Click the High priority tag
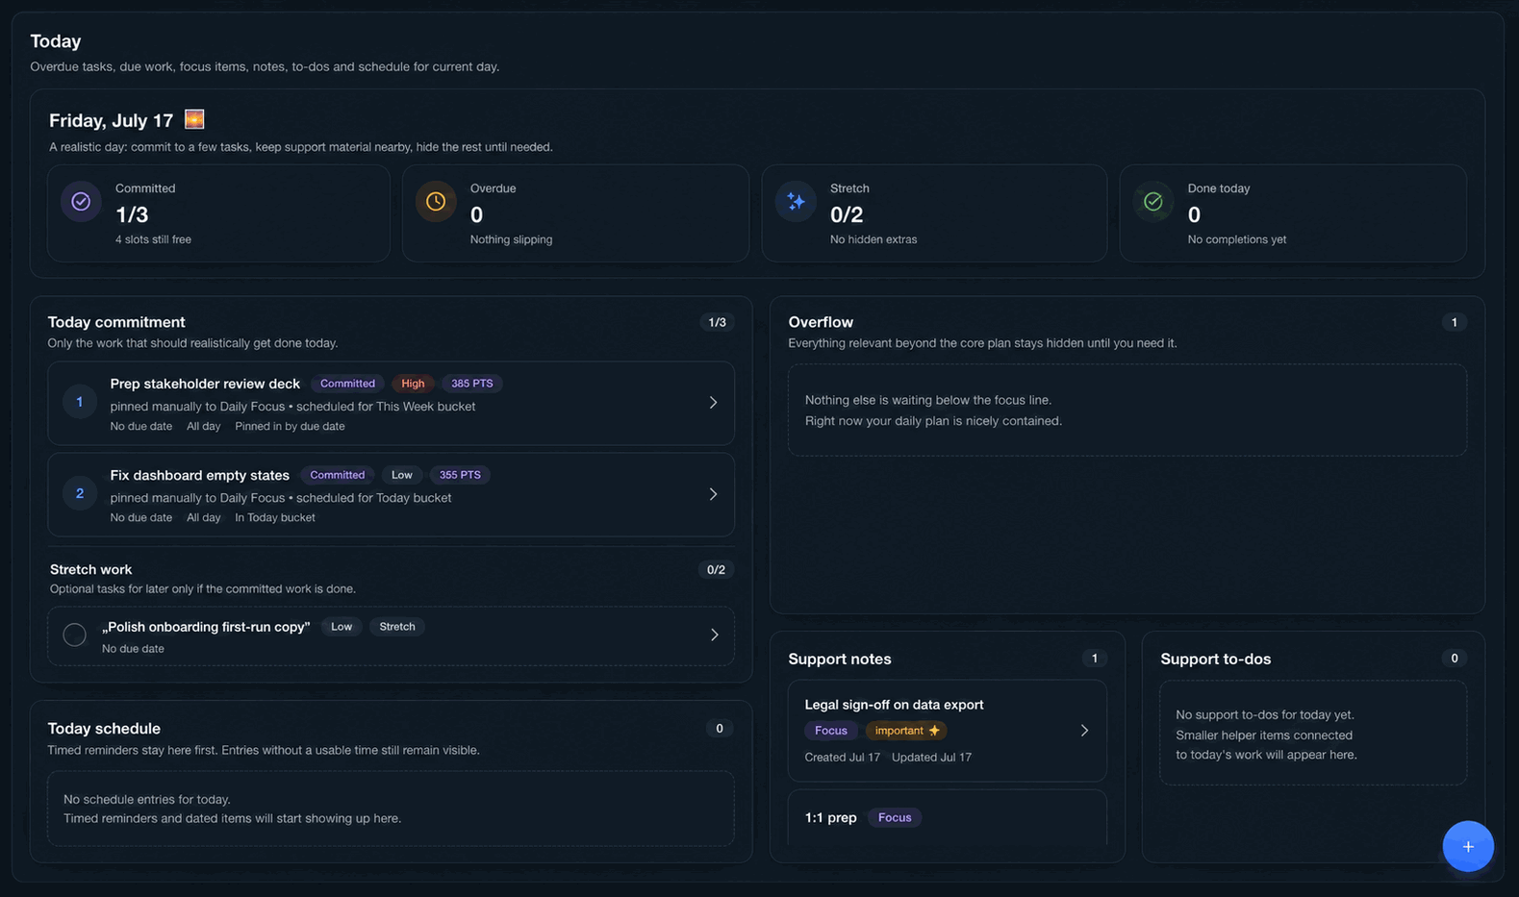This screenshot has width=1519, height=897. [413, 384]
